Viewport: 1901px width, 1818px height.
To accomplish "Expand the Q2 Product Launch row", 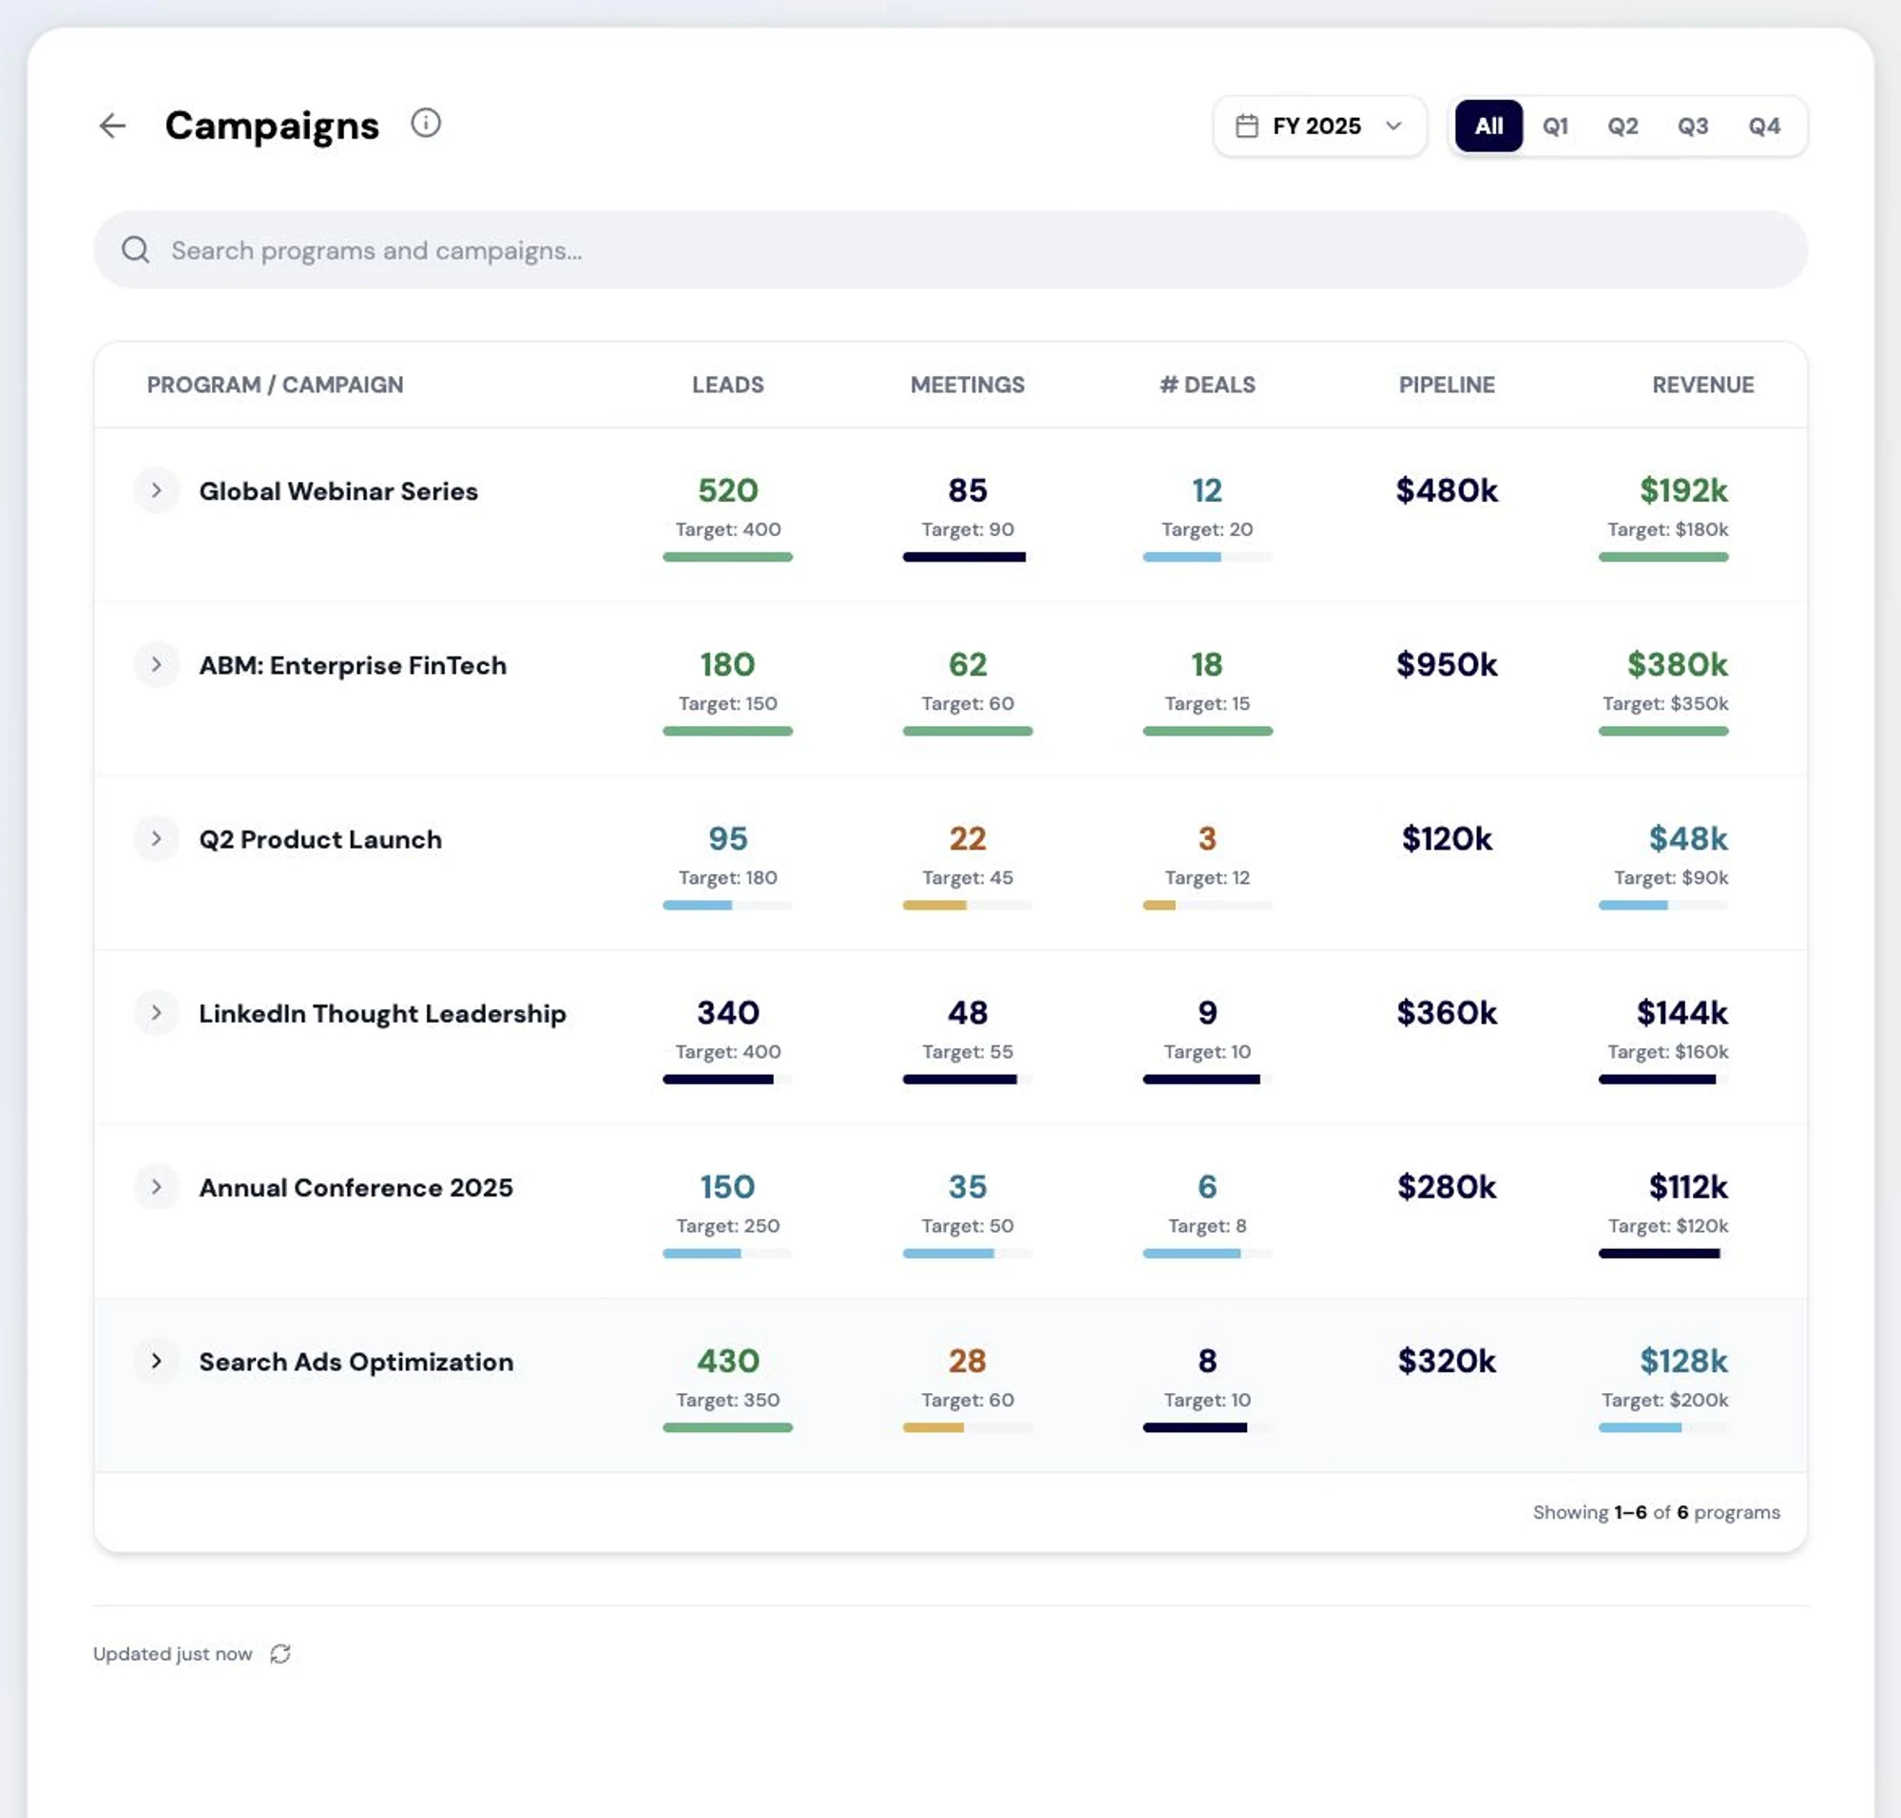I will [156, 839].
